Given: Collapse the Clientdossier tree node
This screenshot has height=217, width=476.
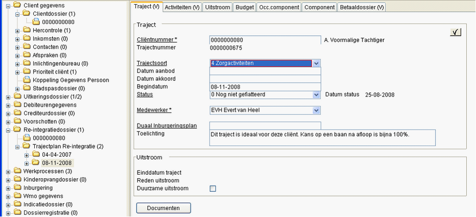Looking at the screenshot, I should [17, 14].
